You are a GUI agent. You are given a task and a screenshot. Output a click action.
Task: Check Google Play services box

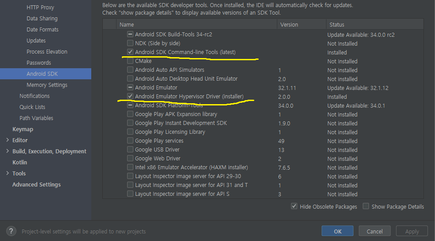(x=130, y=140)
